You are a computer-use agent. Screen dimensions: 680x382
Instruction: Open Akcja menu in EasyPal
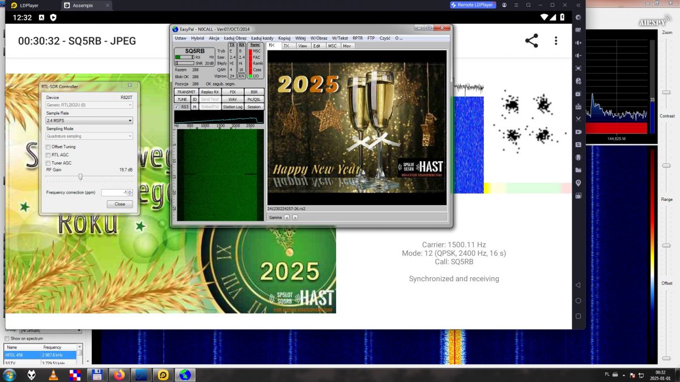(214, 38)
